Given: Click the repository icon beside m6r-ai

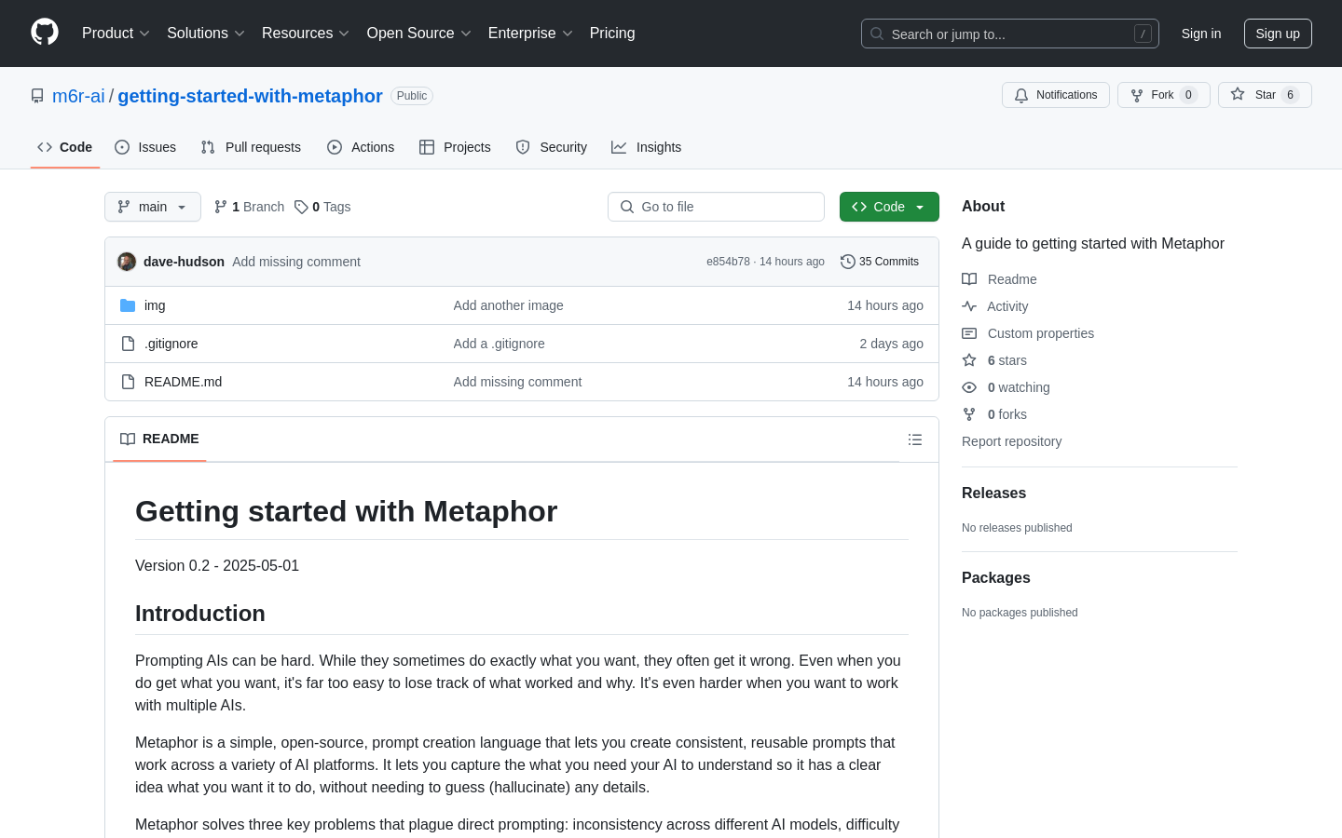Looking at the screenshot, I should tap(37, 96).
